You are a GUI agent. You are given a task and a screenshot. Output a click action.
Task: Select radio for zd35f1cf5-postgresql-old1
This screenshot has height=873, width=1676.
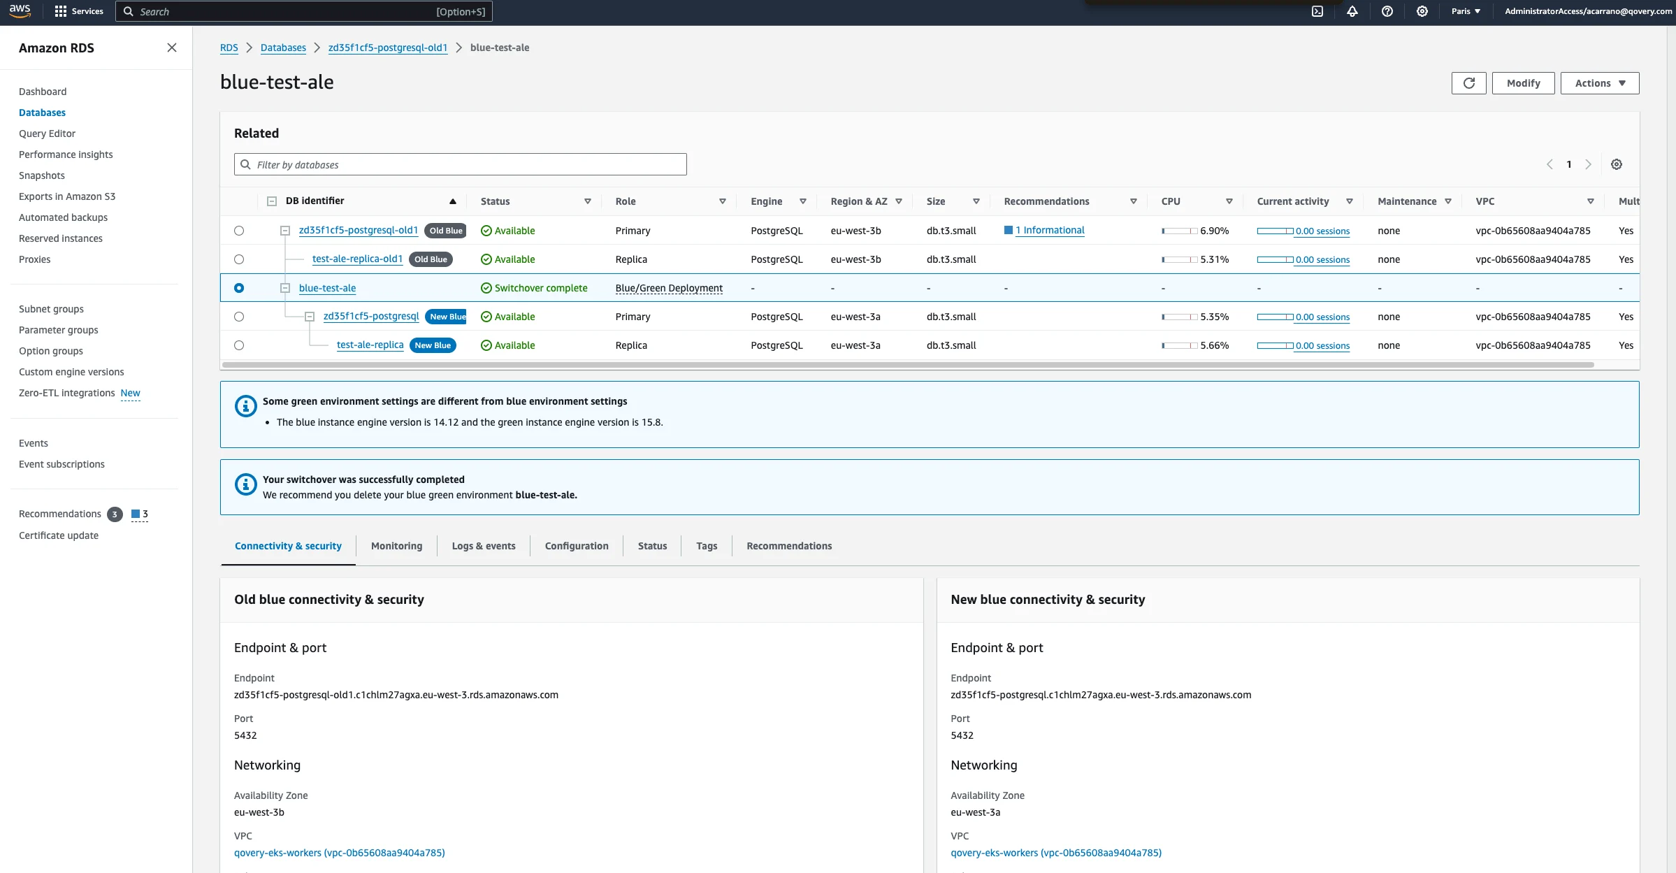(239, 231)
